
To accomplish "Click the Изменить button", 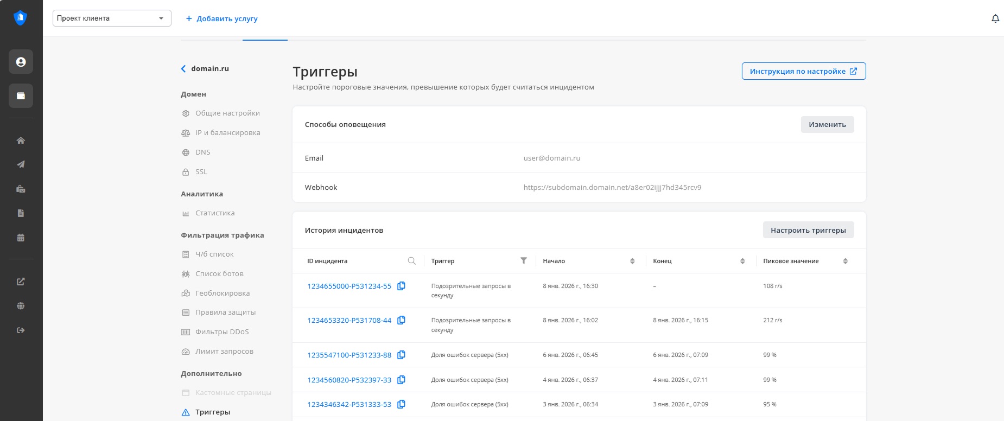I will (x=827, y=124).
